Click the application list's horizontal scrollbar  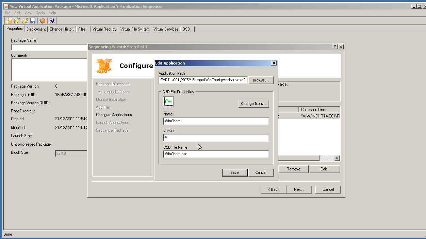click(x=299, y=158)
